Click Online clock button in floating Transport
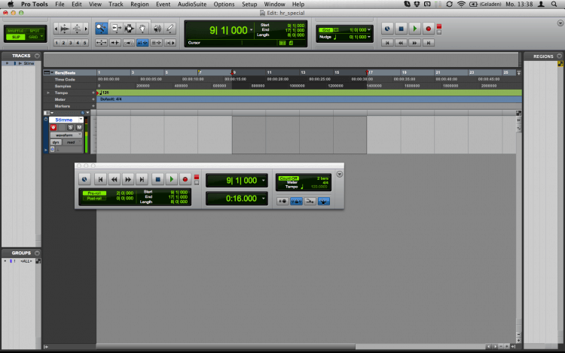Image resolution: width=565 pixels, height=353 pixels. pyautogui.click(x=84, y=179)
